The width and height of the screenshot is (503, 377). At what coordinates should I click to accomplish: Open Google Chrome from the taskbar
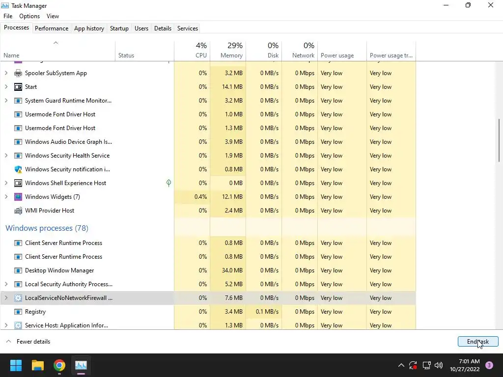[59, 365]
